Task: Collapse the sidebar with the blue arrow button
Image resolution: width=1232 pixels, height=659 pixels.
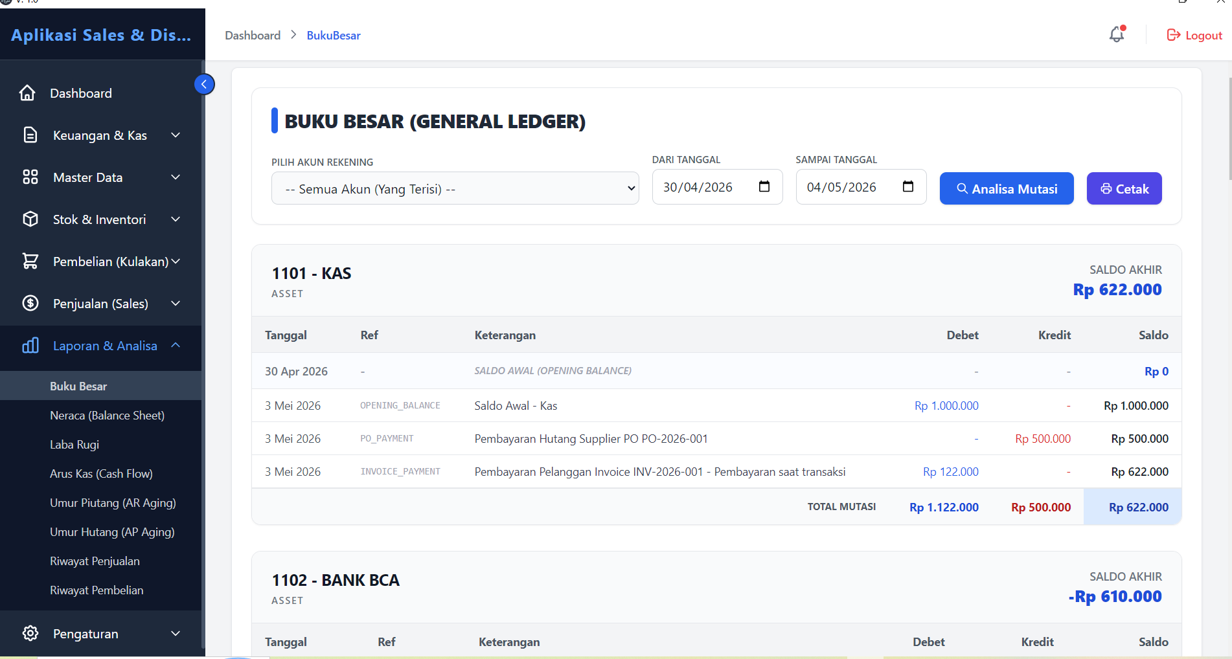Action: point(204,84)
